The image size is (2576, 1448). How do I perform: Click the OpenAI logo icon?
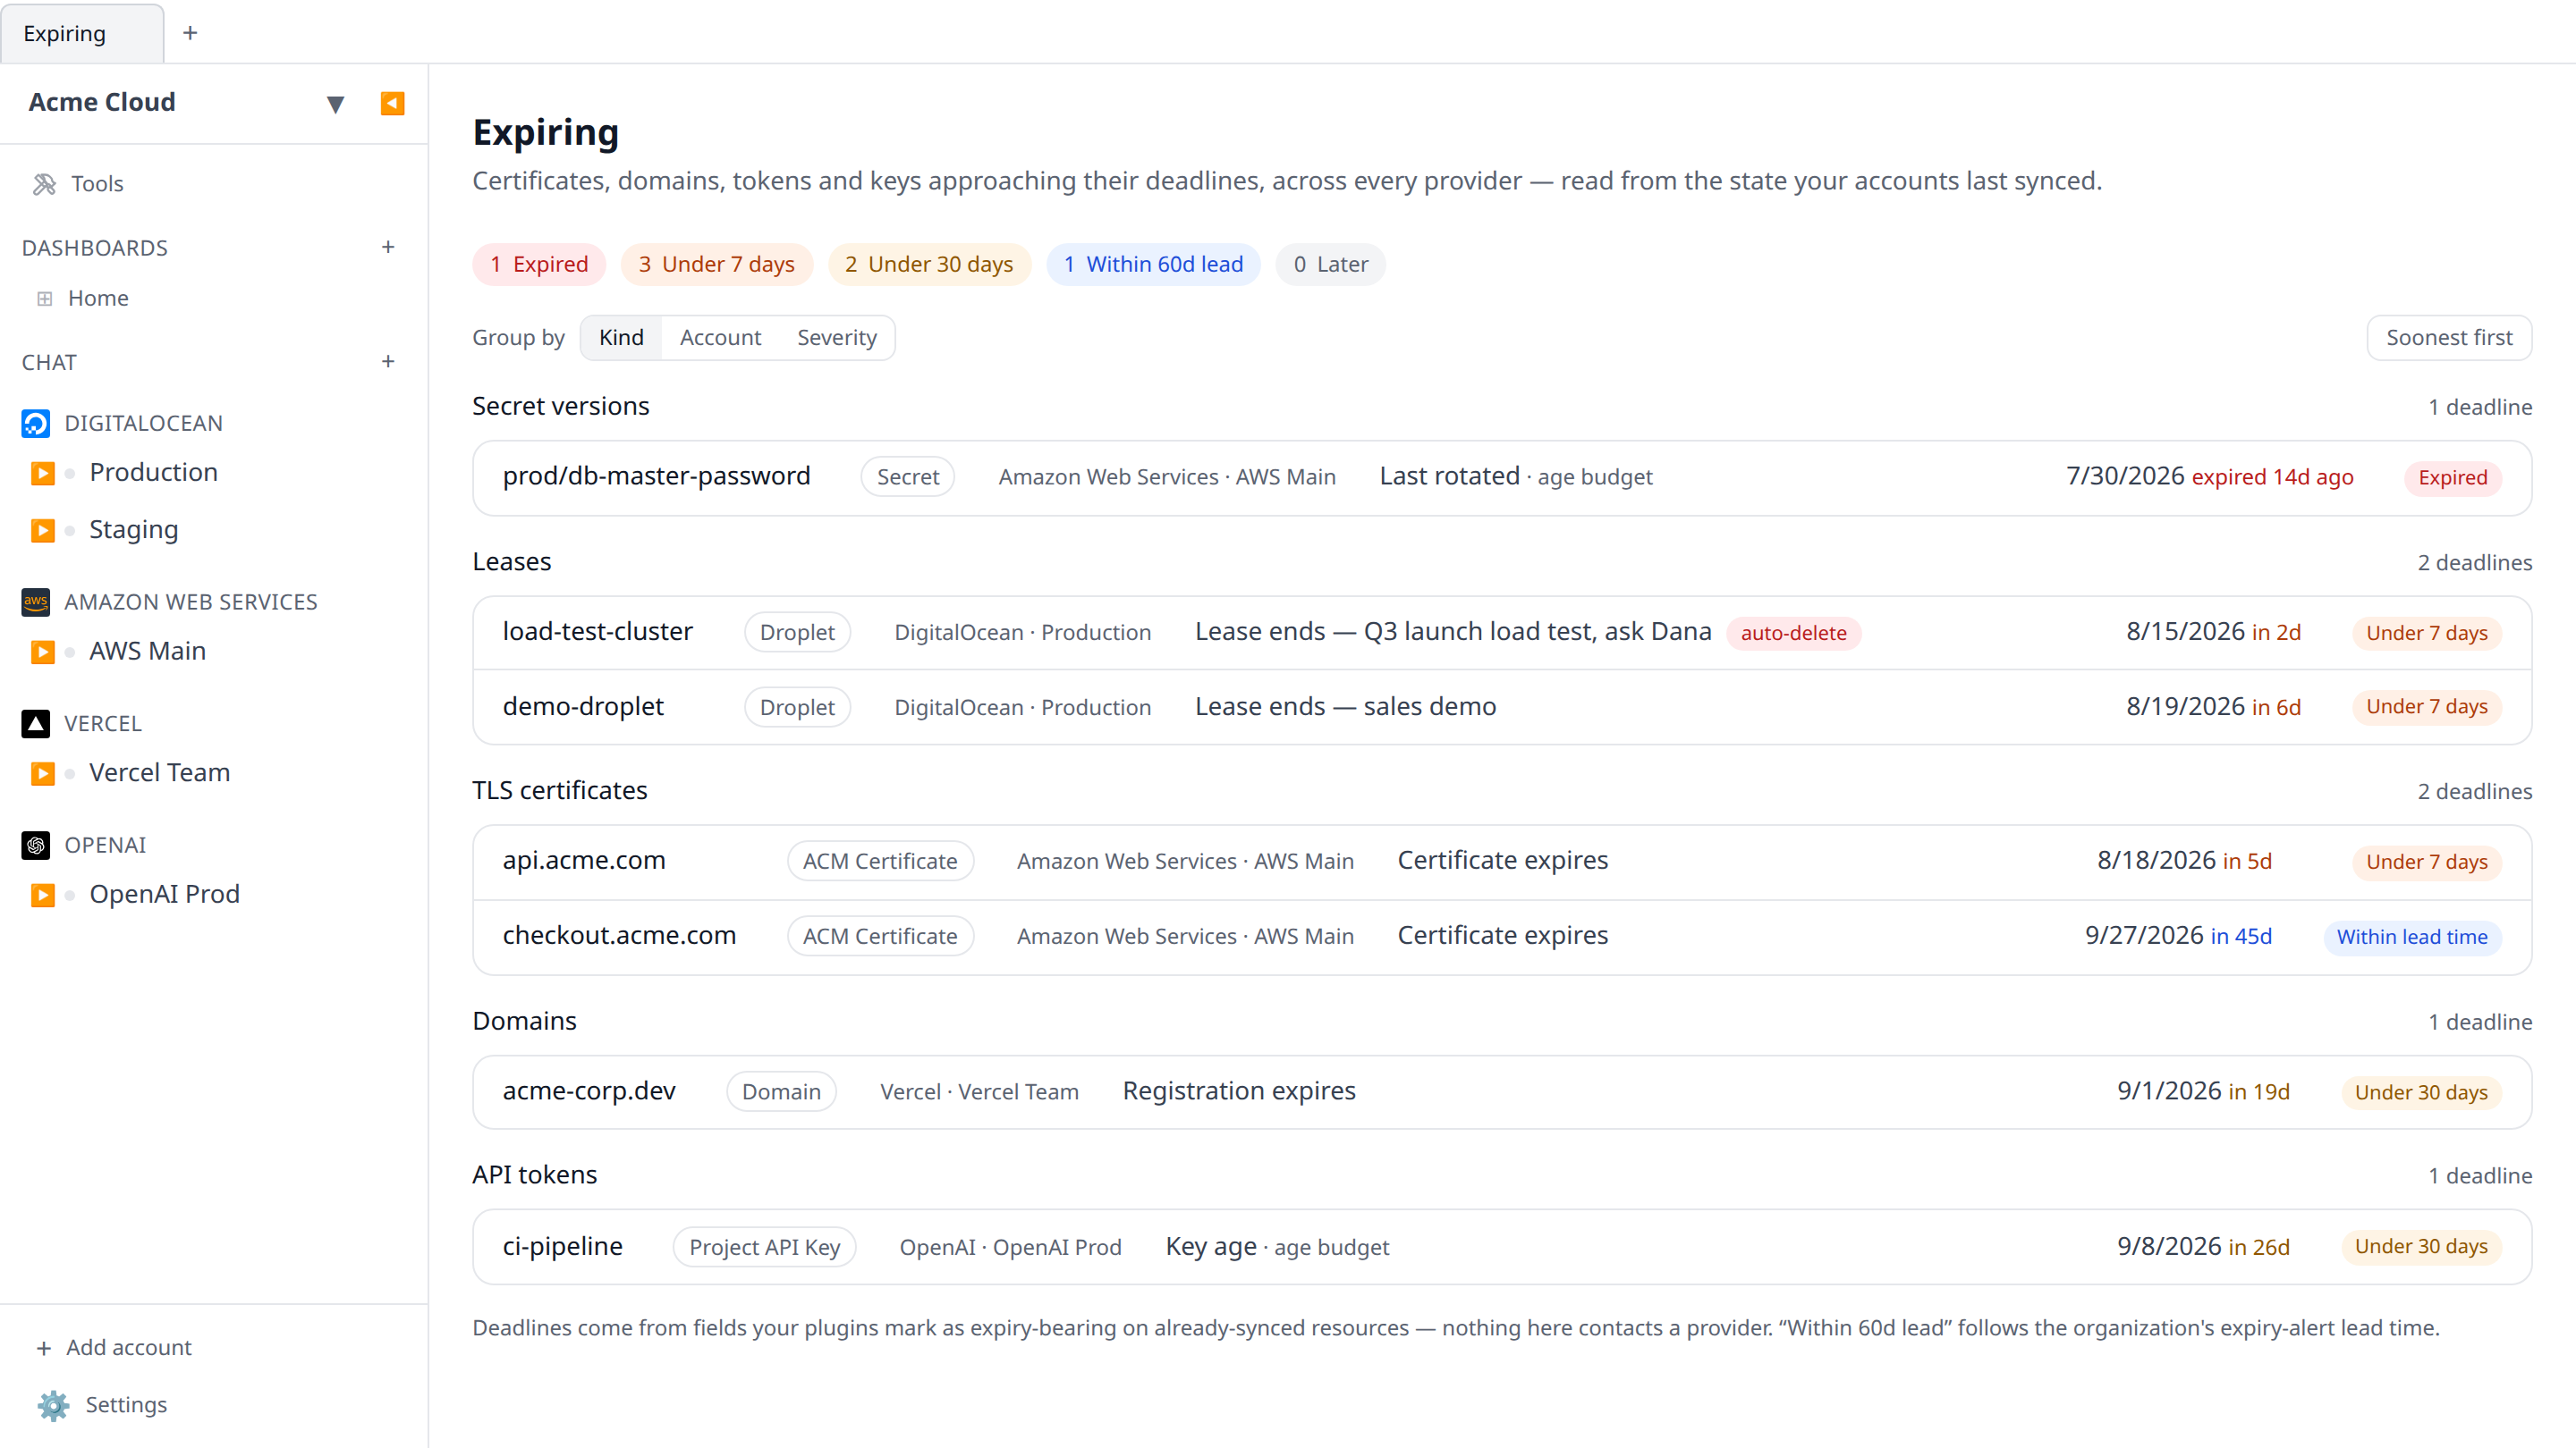coord(36,846)
